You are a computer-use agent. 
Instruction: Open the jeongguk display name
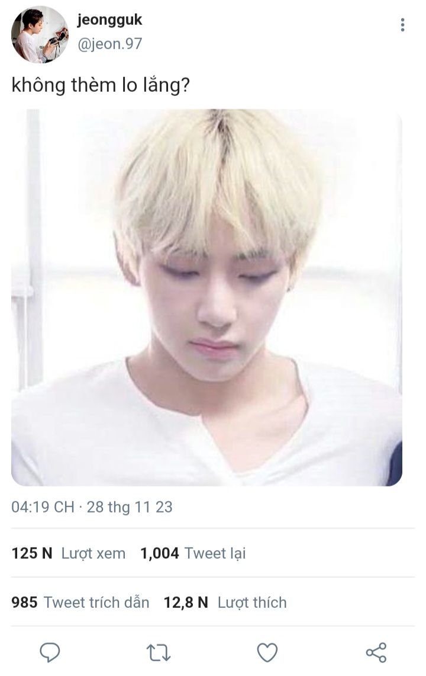tap(109, 20)
